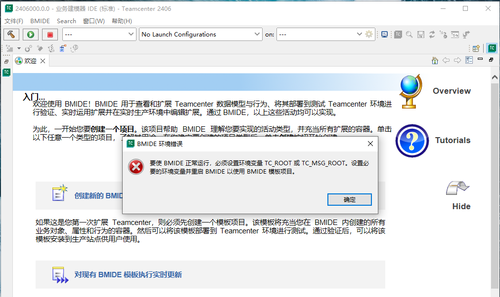
Task: Close the 欢迎 tab
Action: click(x=43, y=61)
